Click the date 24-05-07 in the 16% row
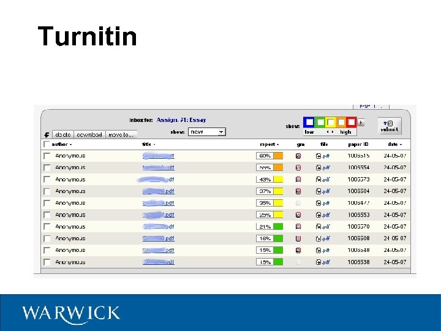 395,238
